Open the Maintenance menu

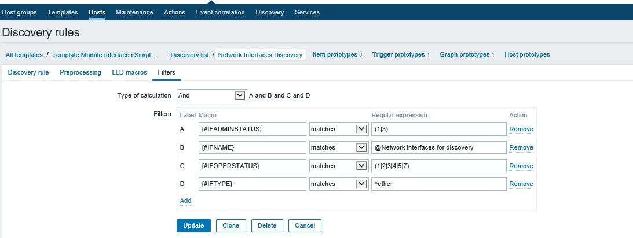134,12
